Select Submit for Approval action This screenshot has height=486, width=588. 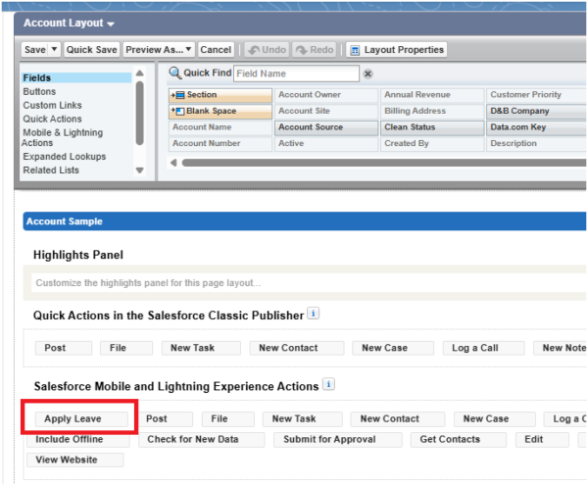tap(338, 440)
